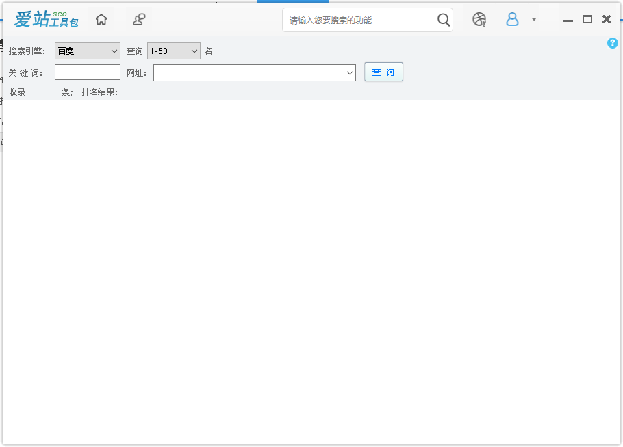Click the 关键词 keyword input field
This screenshot has height=447, width=623.
87,72
